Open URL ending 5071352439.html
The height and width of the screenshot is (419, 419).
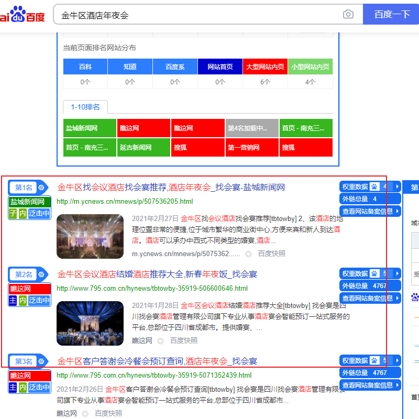tap(154, 375)
